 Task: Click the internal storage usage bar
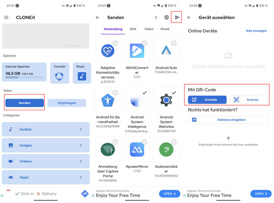[24, 78]
